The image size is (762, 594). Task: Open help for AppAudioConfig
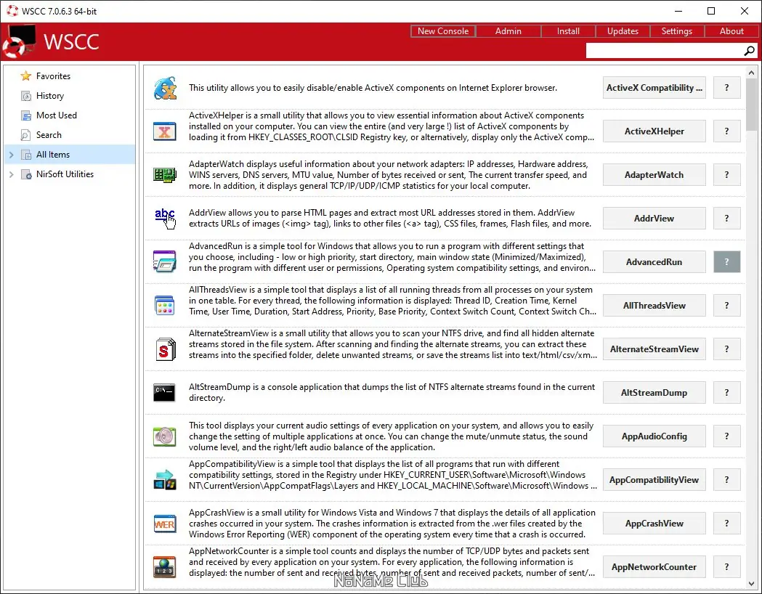click(x=726, y=436)
